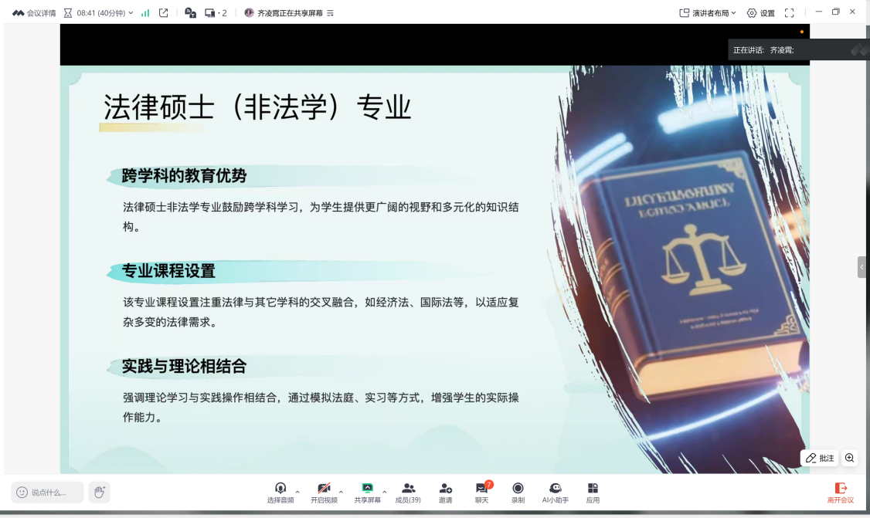Toggle audio with 选择音频 button
This screenshot has height=518, width=870.
280,492
